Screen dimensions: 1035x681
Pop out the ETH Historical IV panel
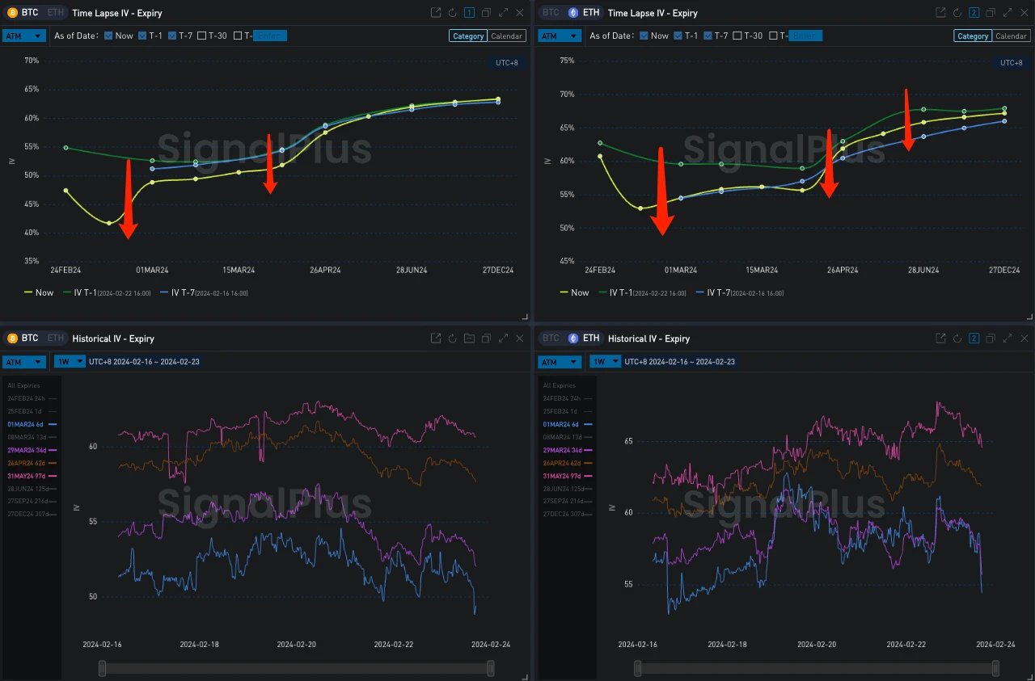pyautogui.click(x=940, y=338)
